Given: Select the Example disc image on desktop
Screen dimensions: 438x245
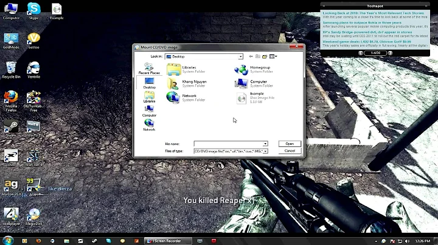Looking at the screenshot, I should (x=57, y=12).
